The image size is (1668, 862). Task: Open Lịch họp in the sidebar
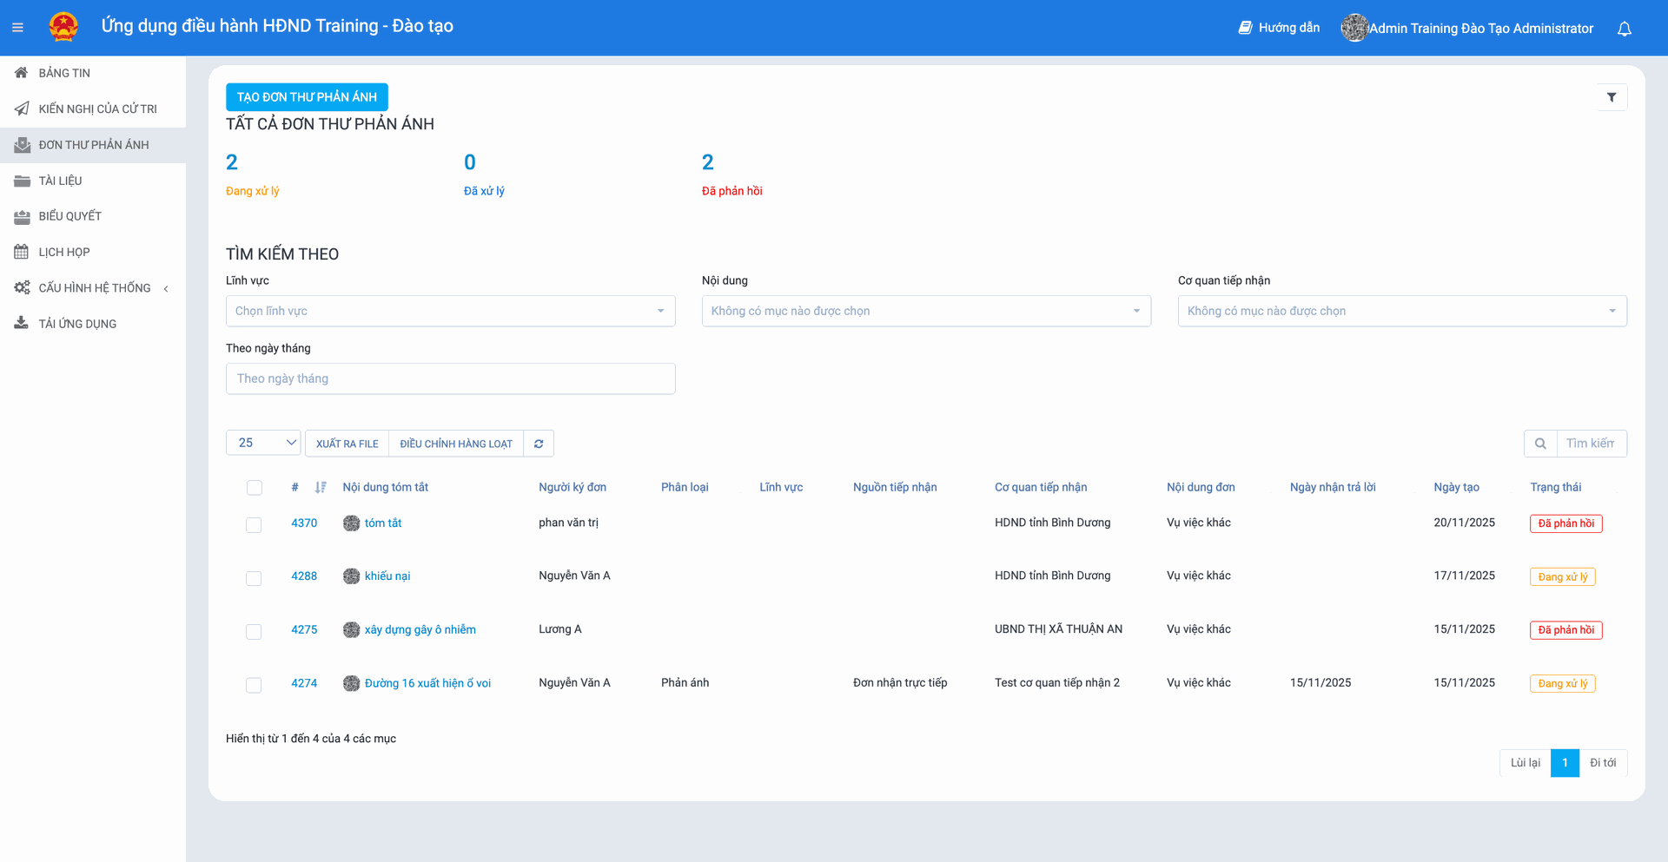64,252
